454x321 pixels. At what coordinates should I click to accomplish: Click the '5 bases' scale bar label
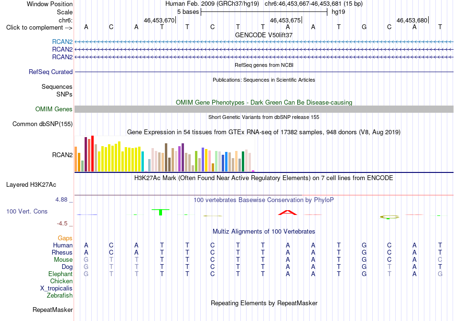(188, 12)
